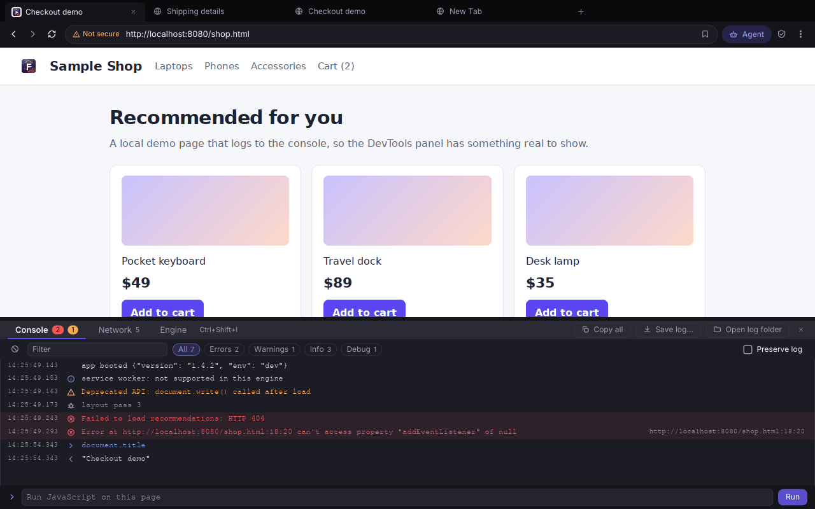Open the shield protection icon
Image resolution: width=815 pixels, height=509 pixels.
[782, 34]
